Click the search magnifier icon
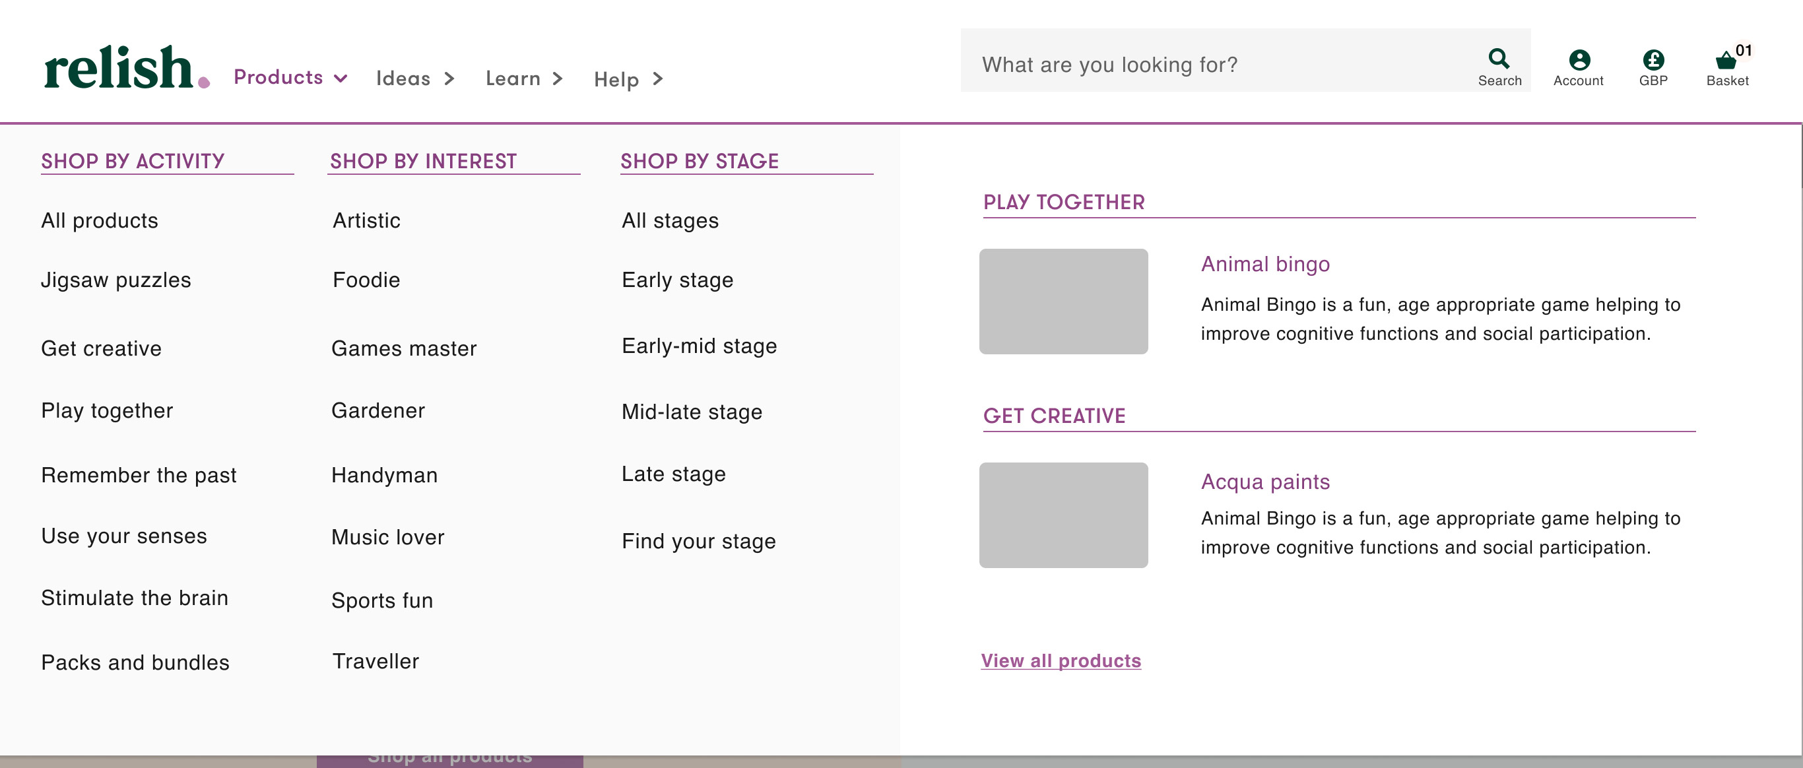Viewport: 1803px width, 768px height. [1499, 59]
